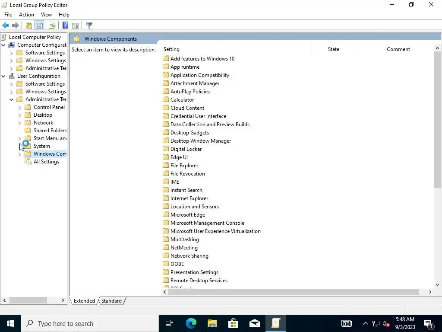Image resolution: width=442 pixels, height=332 pixels.
Task: Click the Microsoft Edge folder icon in list
Action: click(x=166, y=214)
